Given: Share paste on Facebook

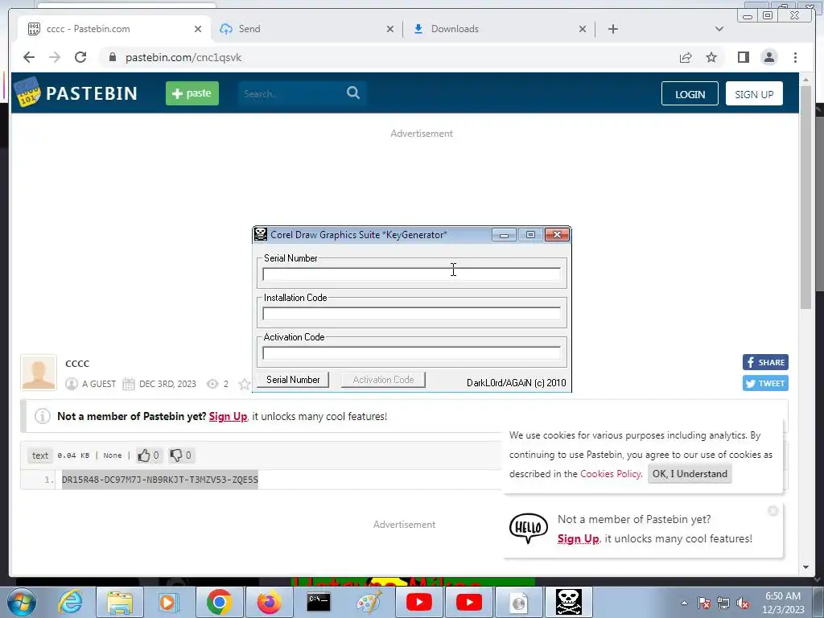Looking at the screenshot, I should (765, 362).
